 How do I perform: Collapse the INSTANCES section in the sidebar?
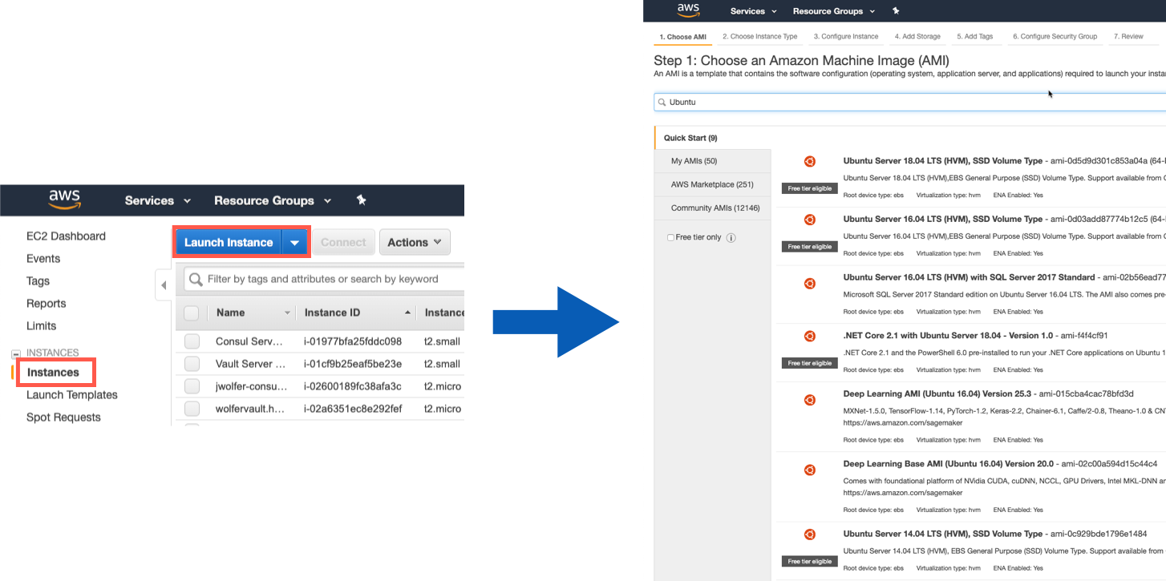16,353
